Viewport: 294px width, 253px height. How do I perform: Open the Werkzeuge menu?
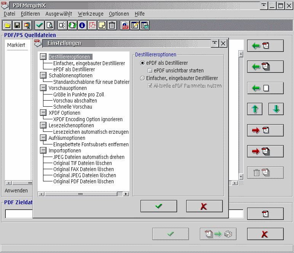click(x=91, y=14)
